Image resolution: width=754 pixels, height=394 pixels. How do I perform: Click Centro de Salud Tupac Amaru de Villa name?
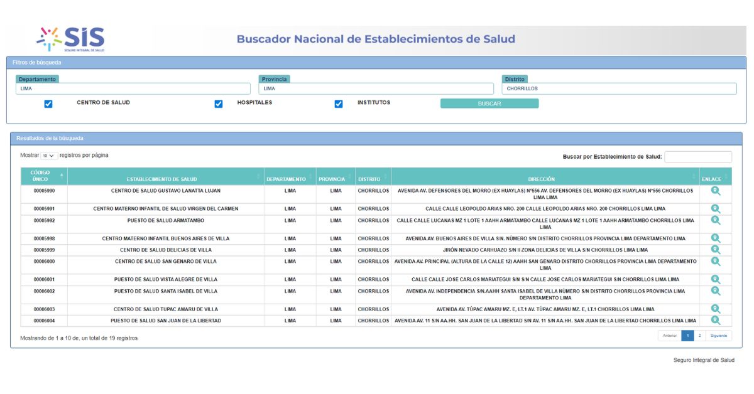tap(166, 309)
